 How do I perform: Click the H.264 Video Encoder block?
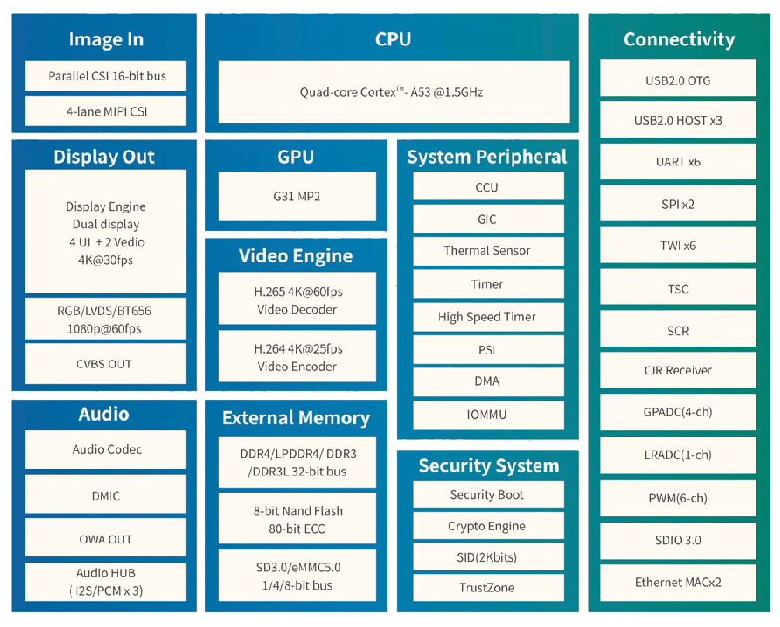click(x=297, y=357)
